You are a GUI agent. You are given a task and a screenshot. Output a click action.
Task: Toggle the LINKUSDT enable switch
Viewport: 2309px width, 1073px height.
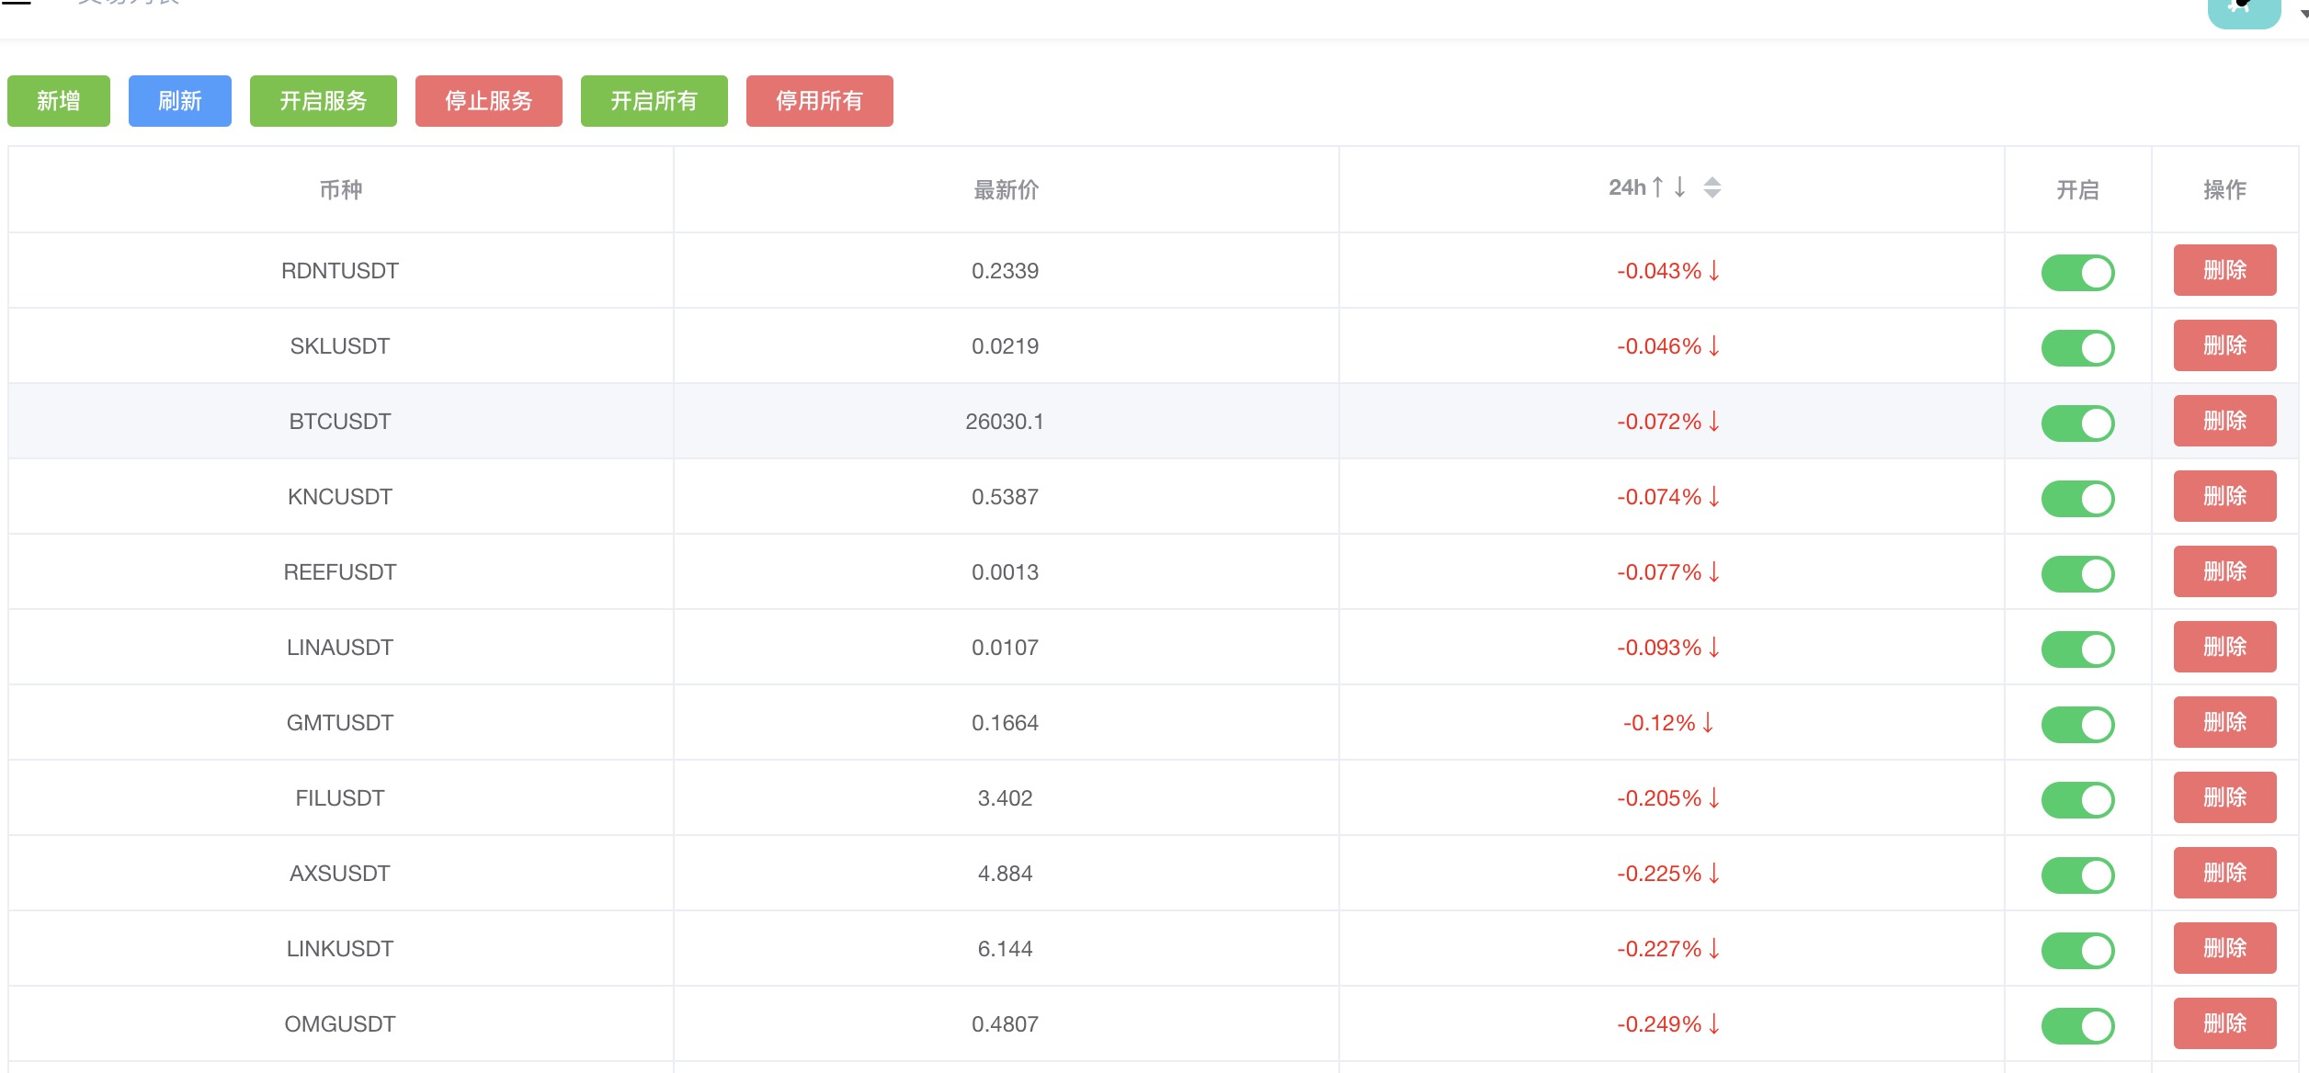[x=2077, y=950]
